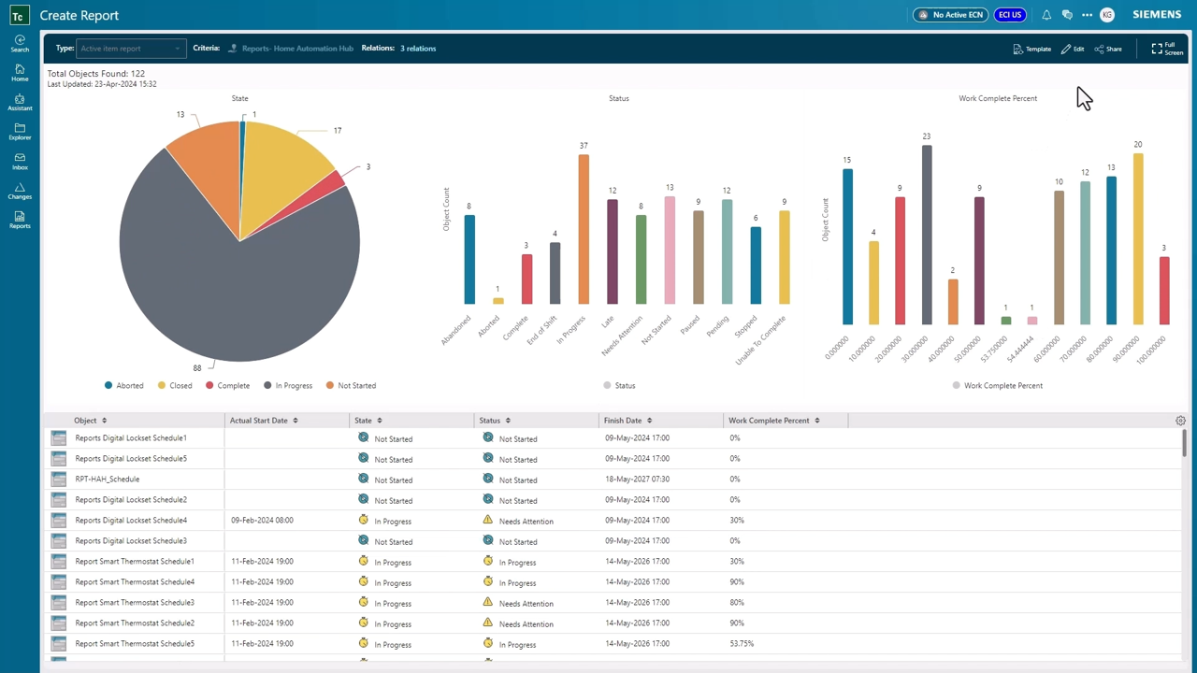The height and width of the screenshot is (673, 1197).
Task: Click schedule icon for RPT-HAH_Schedule row
Action: coord(59,479)
